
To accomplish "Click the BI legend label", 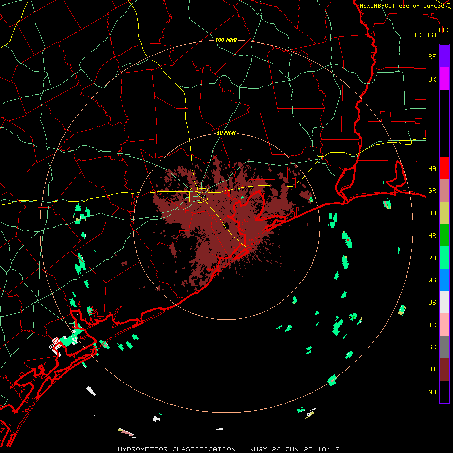I will tap(432, 369).
